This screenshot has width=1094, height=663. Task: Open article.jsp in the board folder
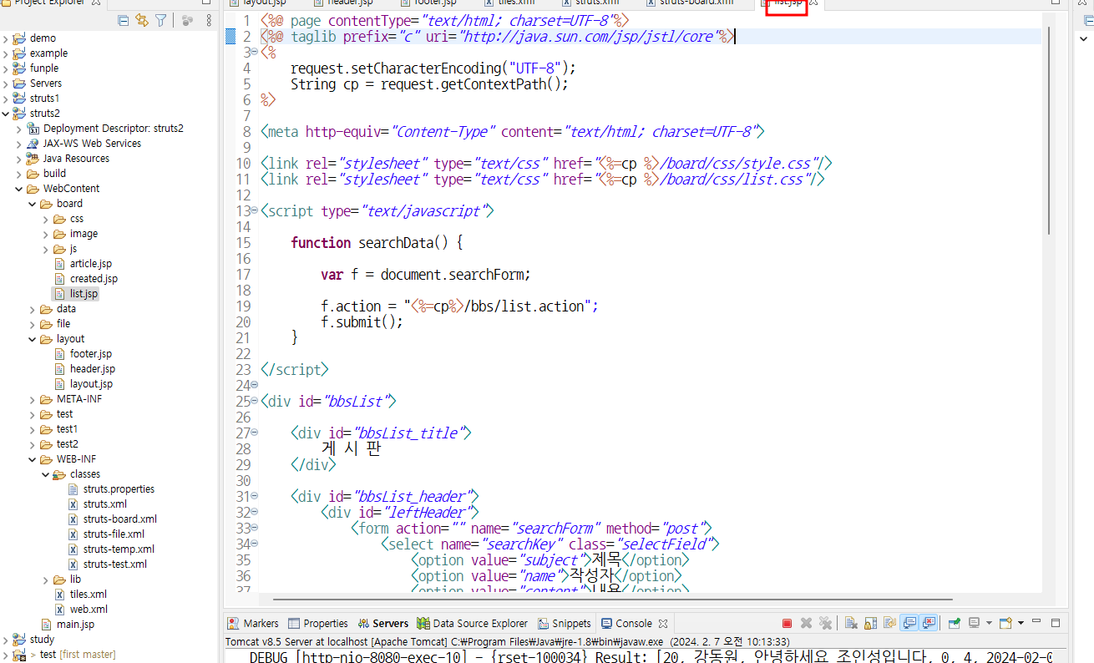(90, 264)
